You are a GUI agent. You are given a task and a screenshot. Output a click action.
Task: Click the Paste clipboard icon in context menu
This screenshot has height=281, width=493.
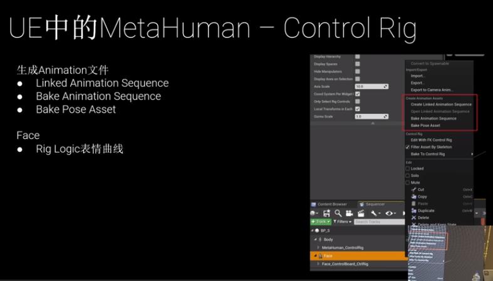point(414,203)
